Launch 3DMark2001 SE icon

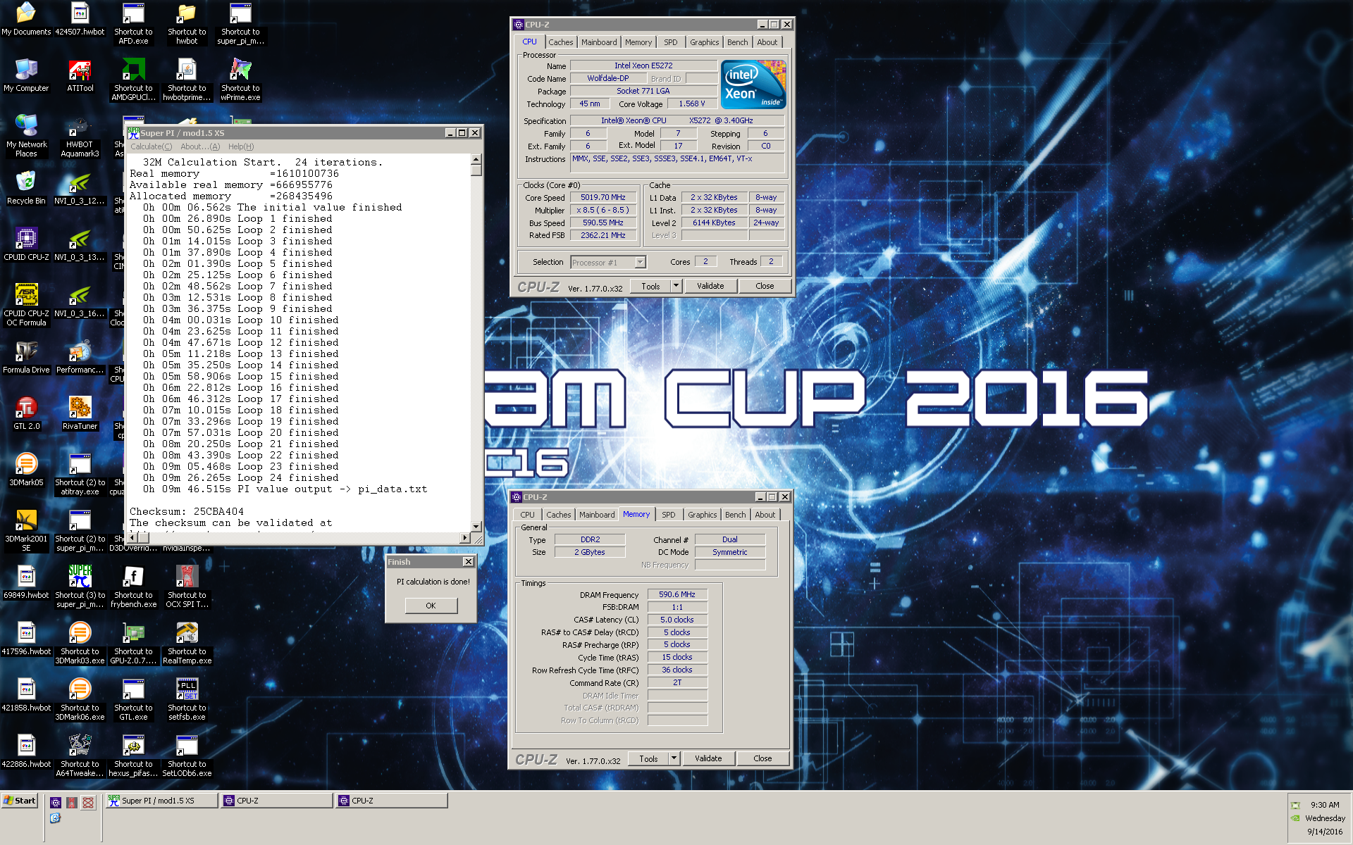click(x=26, y=530)
